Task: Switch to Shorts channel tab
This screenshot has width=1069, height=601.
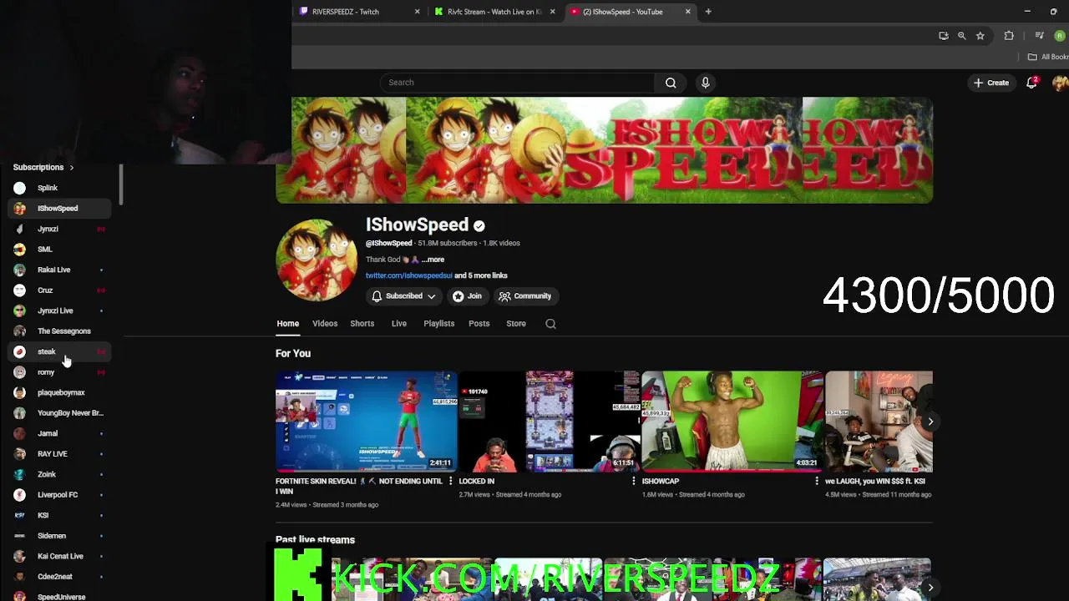Action: click(x=362, y=324)
